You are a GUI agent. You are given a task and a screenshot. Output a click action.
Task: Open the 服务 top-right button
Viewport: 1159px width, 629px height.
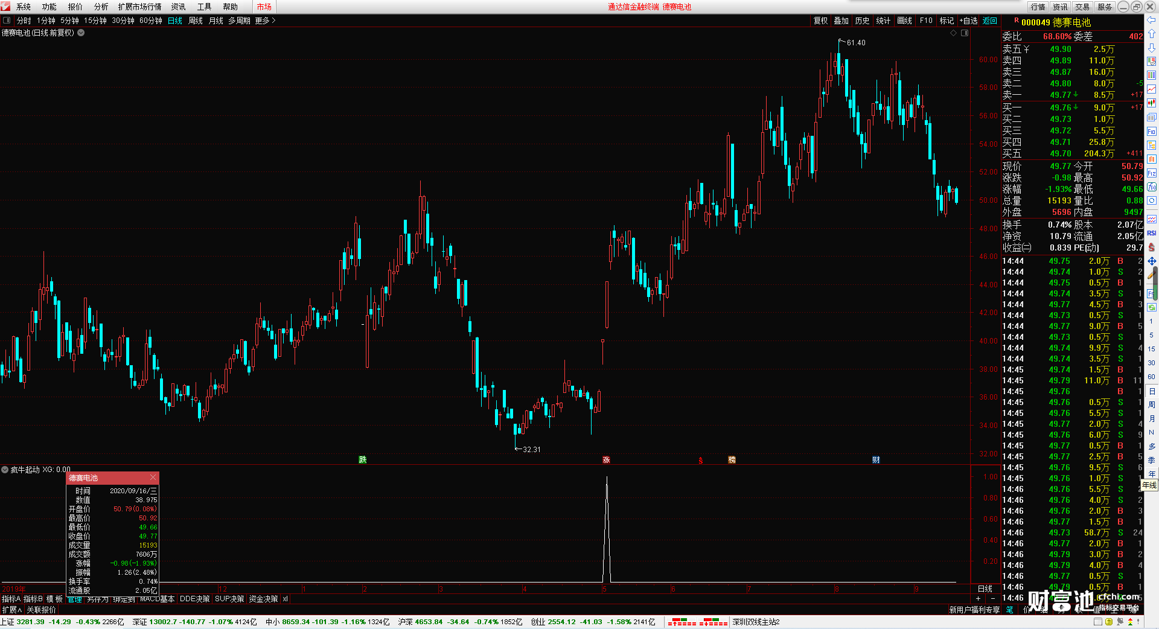point(1105,7)
